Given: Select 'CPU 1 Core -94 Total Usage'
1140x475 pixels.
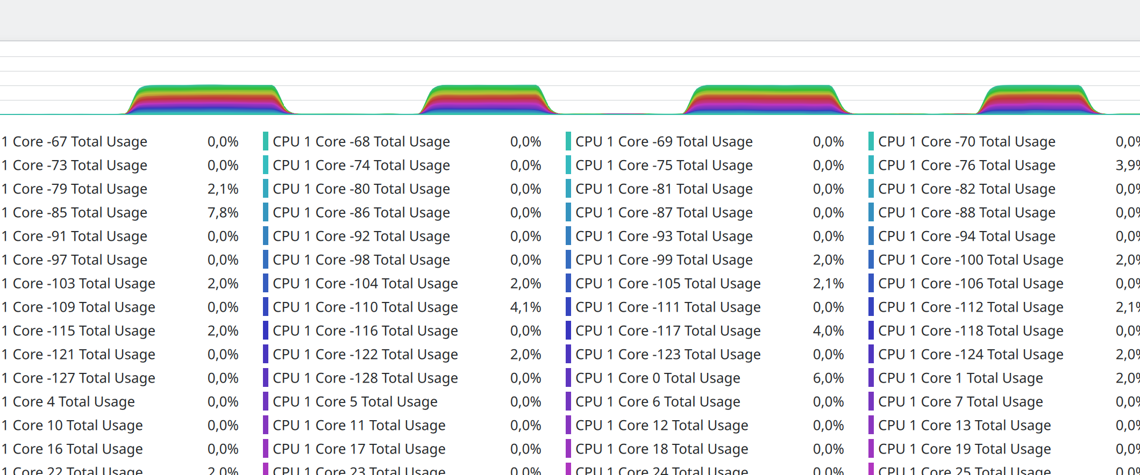Looking at the screenshot, I should 967,236.
